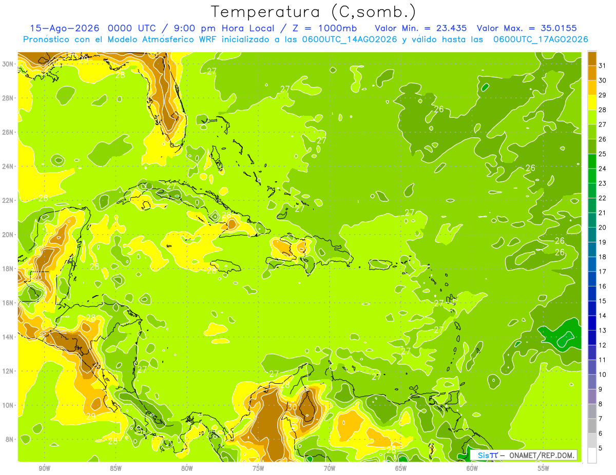Click legend value 6 on color bar

601,433
